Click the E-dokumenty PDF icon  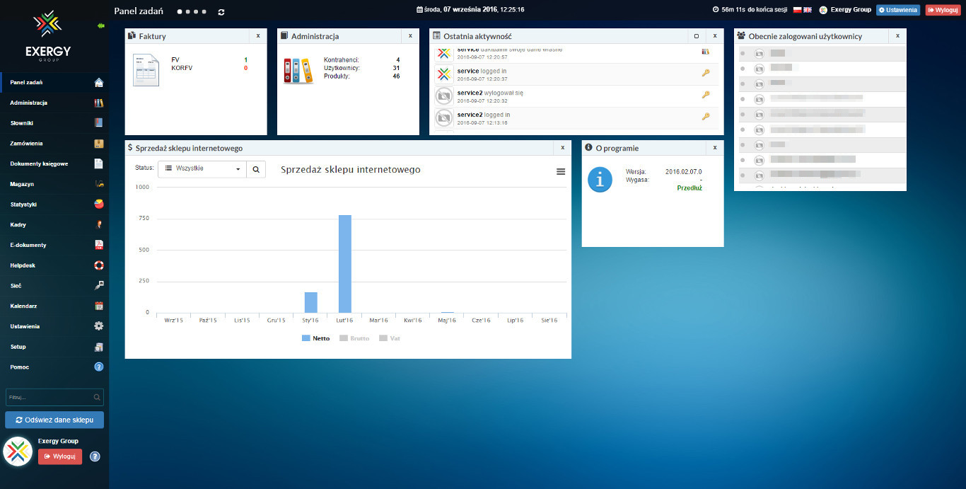[x=99, y=245]
